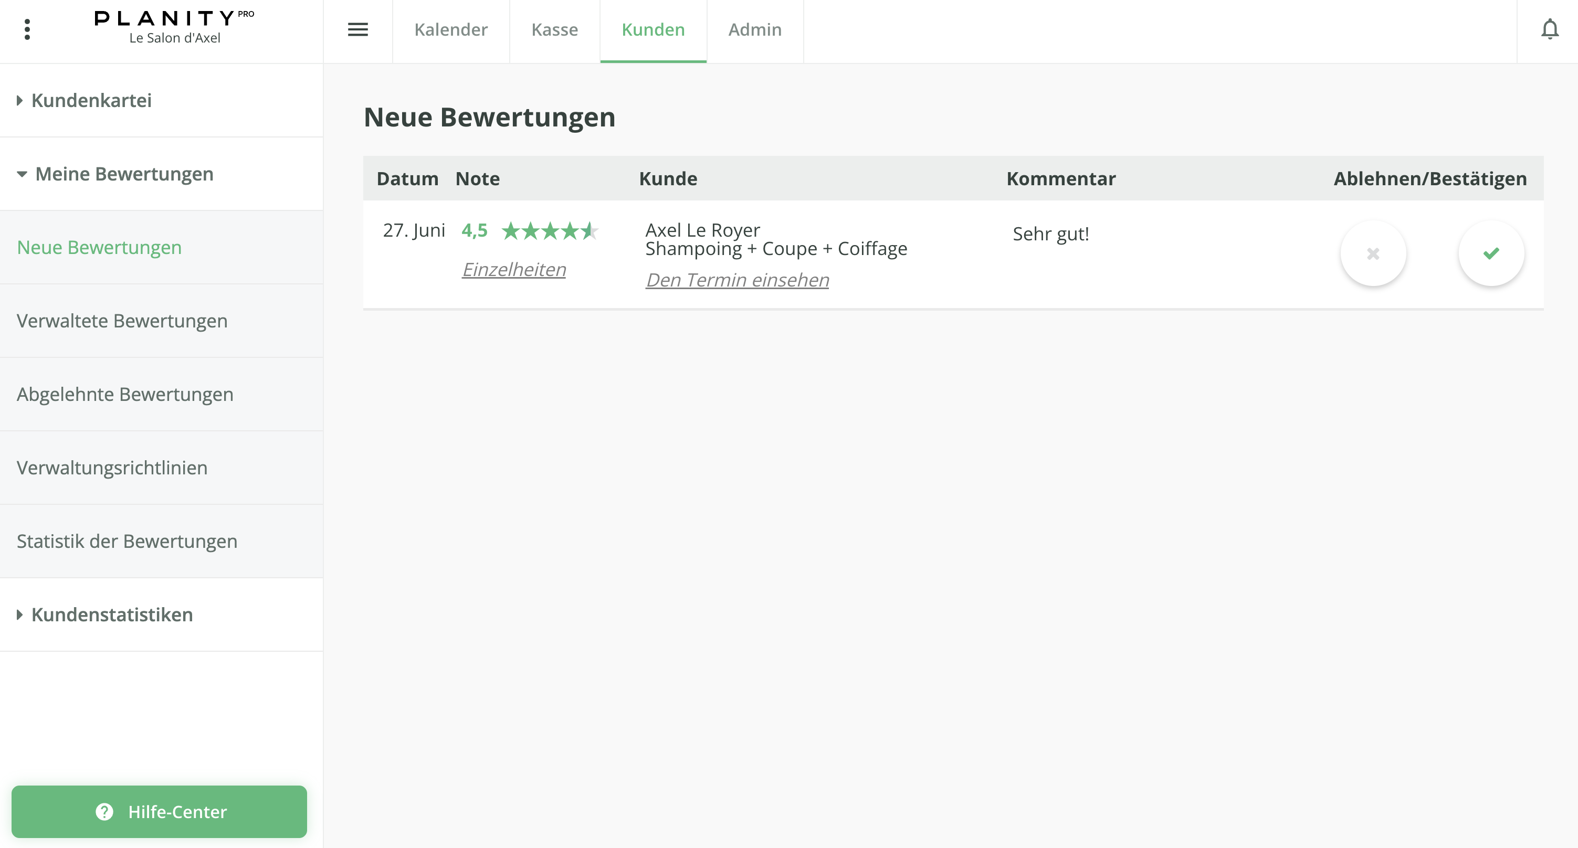Image resolution: width=1578 pixels, height=848 pixels.
Task: Click the Planity Pro logo
Action: (x=174, y=27)
